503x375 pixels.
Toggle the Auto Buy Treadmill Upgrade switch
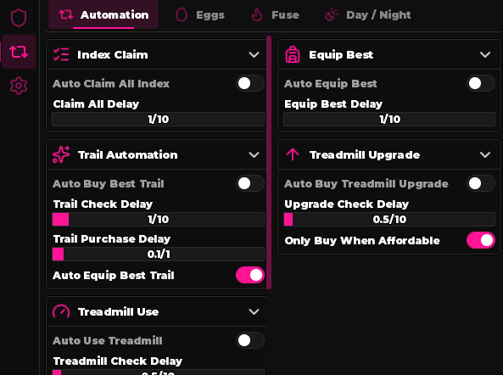point(481,183)
